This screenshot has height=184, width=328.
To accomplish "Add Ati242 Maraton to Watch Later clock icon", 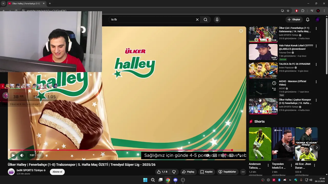I will 274,83.
